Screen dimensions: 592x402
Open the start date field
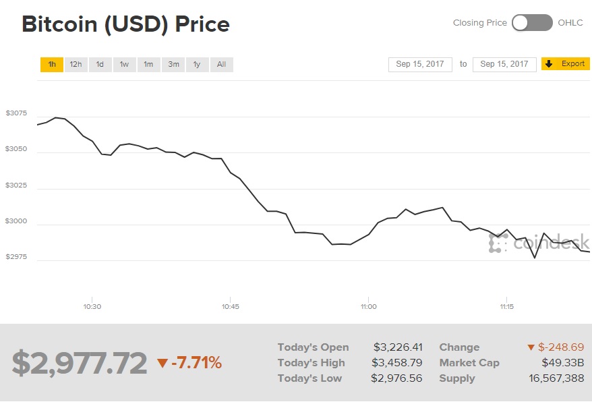(420, 64)
